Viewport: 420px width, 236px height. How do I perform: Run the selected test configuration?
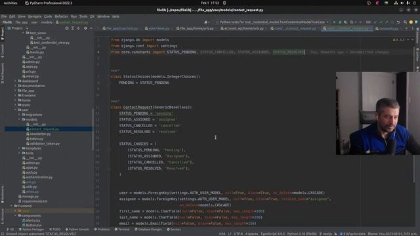click(334, 22)
